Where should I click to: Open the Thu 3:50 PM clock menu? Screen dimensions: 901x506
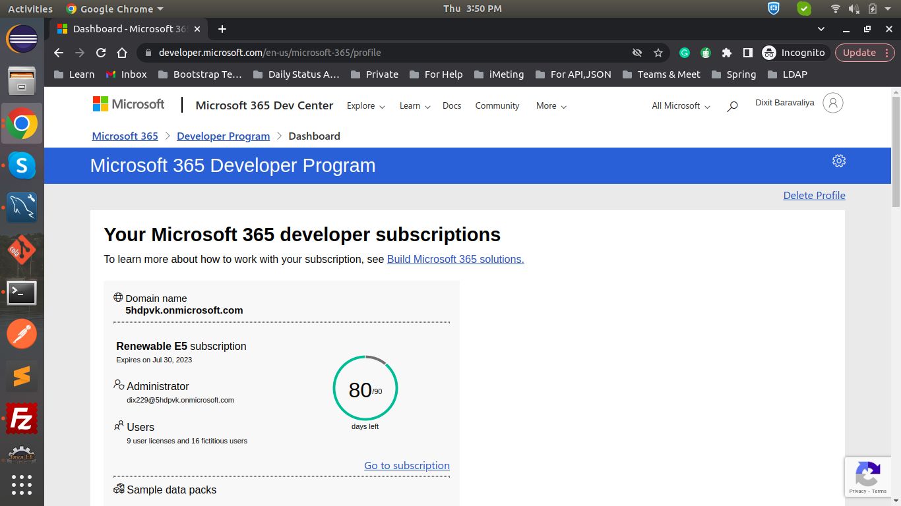point(472,9)
